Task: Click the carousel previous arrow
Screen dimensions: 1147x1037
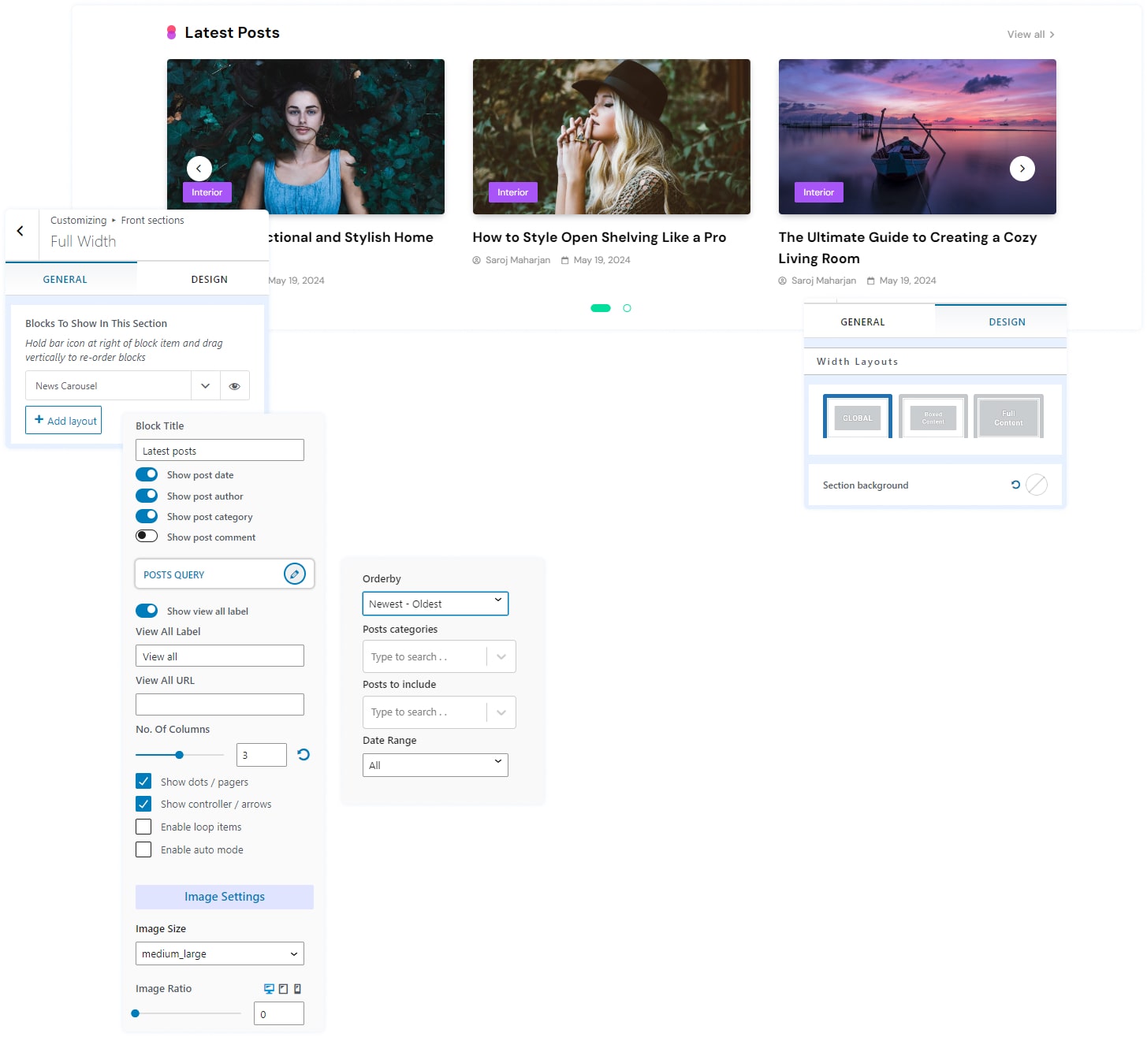Action: [x=199, y=169]
